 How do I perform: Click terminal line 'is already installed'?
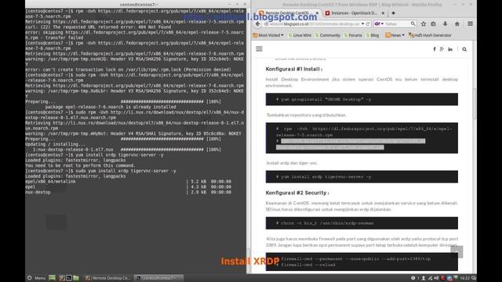tap(111, 107)
